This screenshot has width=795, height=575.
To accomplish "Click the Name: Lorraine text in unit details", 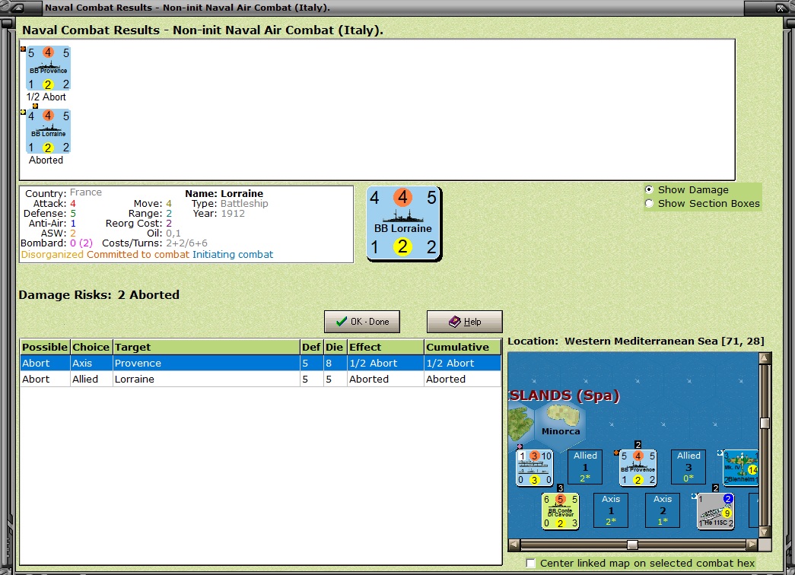I will click(224, 193).
